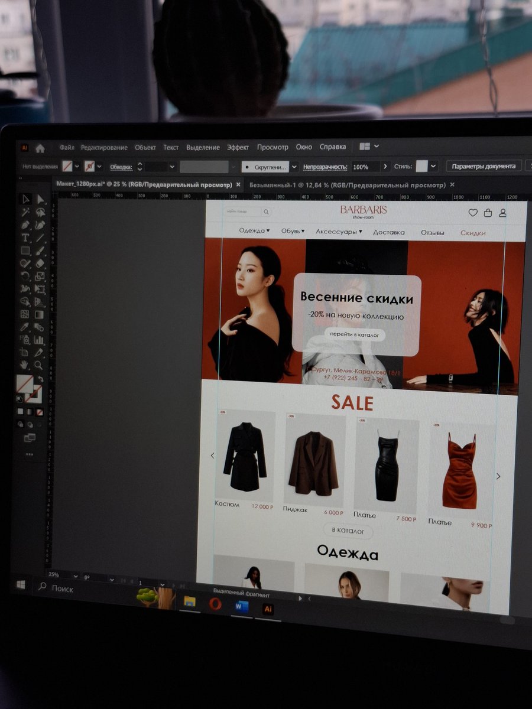The height and width of the screenshot is (709, 532).
Task: Select the Zoom tool in toolbar
Action: (38, 365)
